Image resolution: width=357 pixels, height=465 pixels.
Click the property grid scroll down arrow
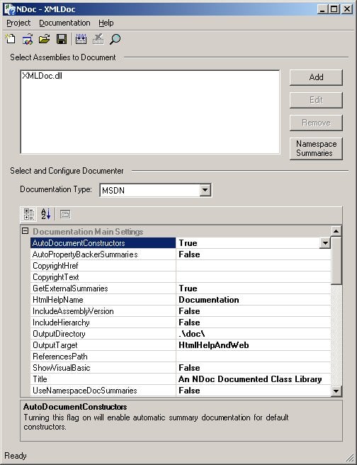tap(336, 391)
